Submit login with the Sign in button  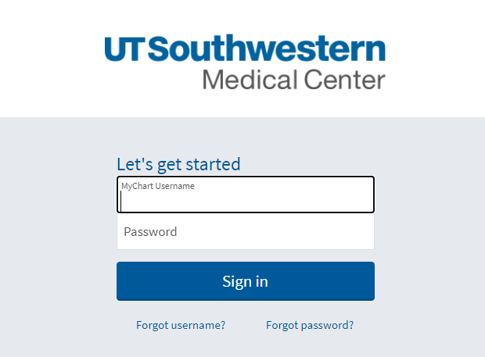(x=246, y=281)
